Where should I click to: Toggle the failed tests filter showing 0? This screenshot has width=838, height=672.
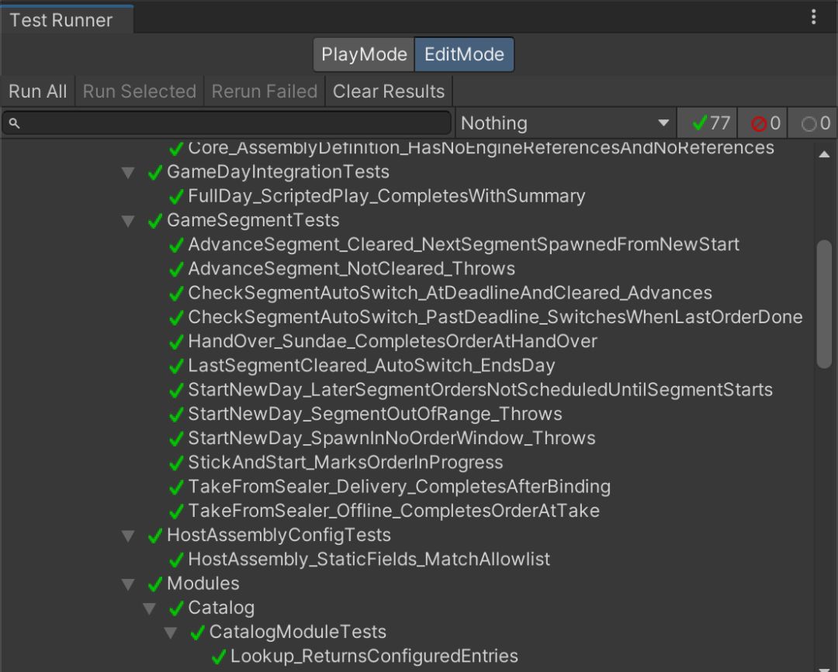point(763,123)
